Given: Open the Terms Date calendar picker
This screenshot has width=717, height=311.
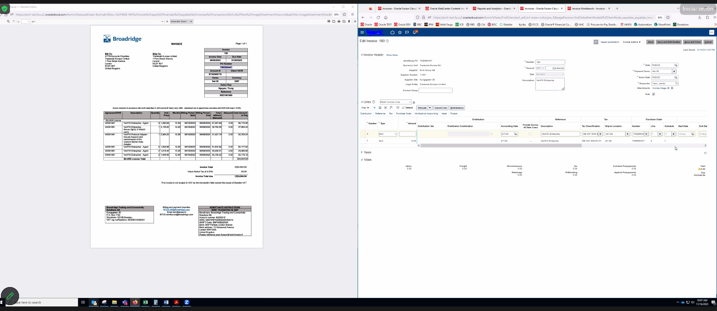Looking at the screenshot, I should point(676,77).
